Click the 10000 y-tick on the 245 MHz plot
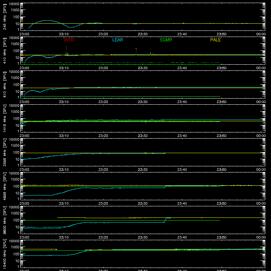Image resolution: width=271 pixels, height=271 pixels. point(14,4)
